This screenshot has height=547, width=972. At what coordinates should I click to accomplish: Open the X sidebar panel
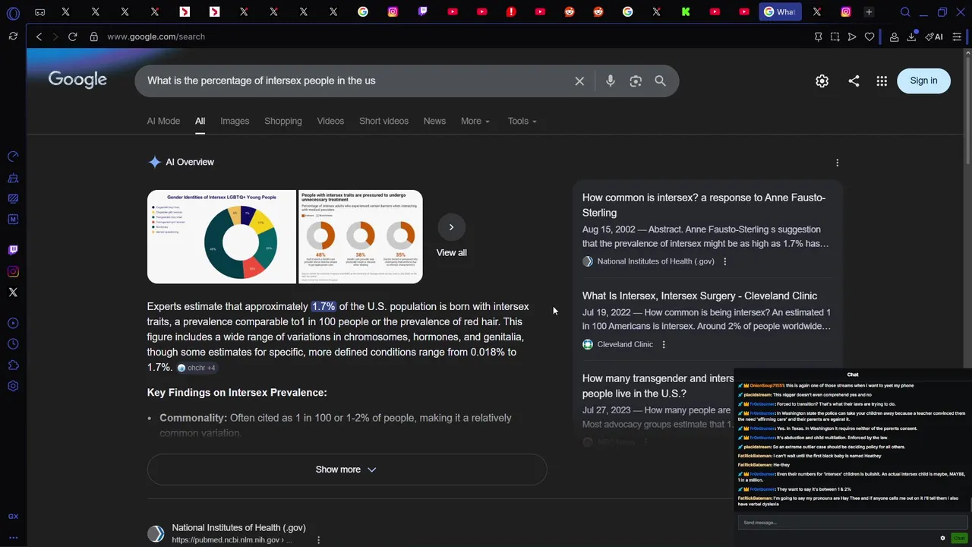coord(13,292)
